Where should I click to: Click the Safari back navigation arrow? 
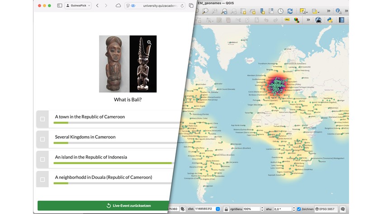coord(97,5)
